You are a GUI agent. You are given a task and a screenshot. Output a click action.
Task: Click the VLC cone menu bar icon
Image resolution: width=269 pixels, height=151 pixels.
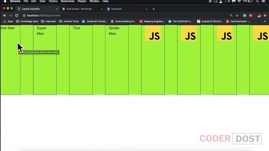click(x=221, y=1)
